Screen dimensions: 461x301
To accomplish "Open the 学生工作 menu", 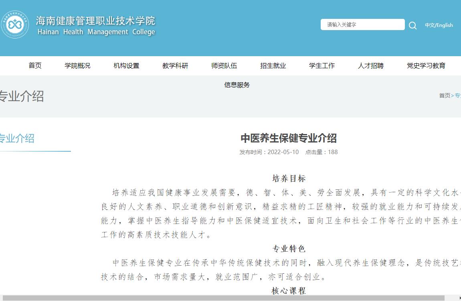I will click(321, 65).
